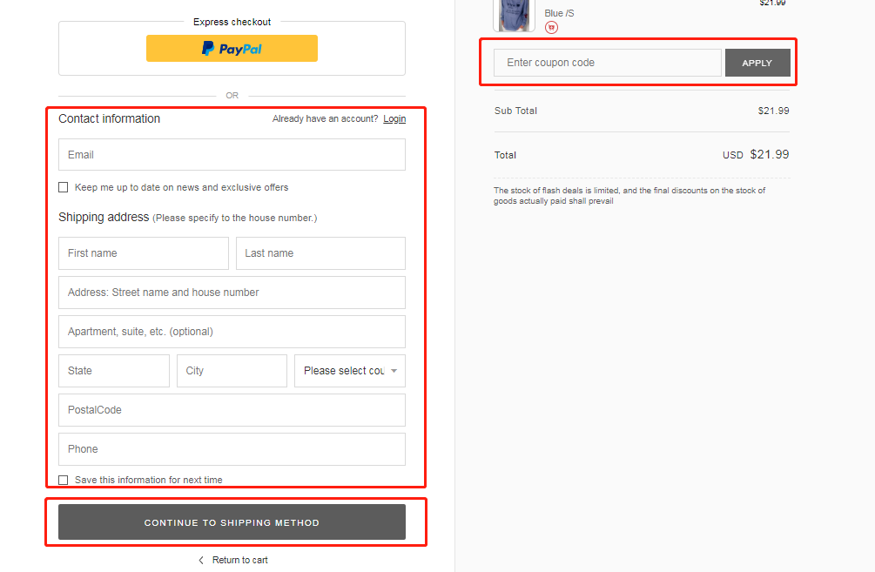
Task: Click the red flash deal icon under Blue /S
Action: pyautogui.click(x=551, y=28)
